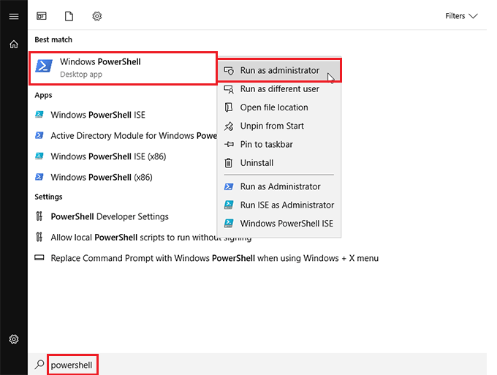Select the Apps filter icon
Screen dimensions: 497x375
42,16
